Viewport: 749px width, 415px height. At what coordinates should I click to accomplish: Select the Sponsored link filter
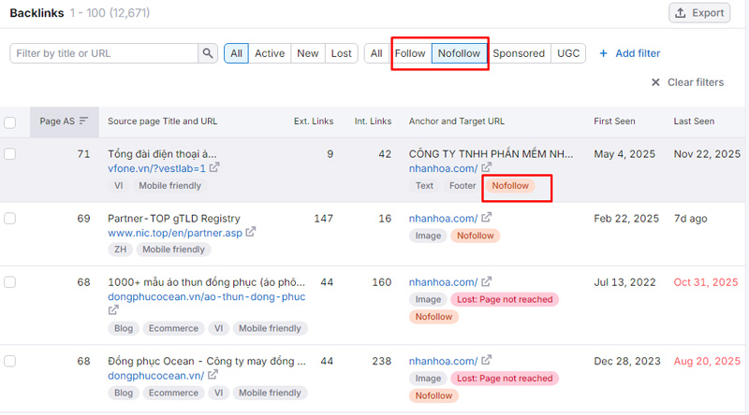click(519, 53)
